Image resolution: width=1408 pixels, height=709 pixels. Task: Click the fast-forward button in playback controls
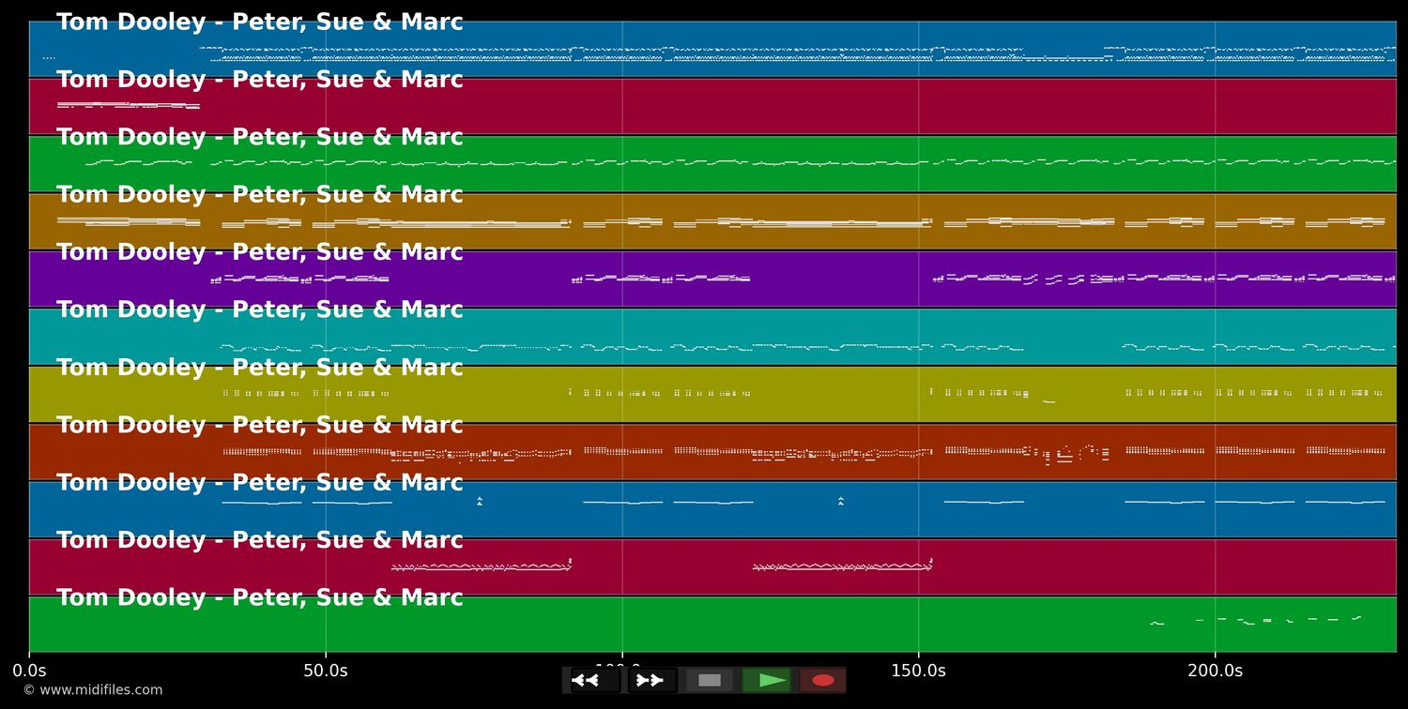tap(652, 680)
